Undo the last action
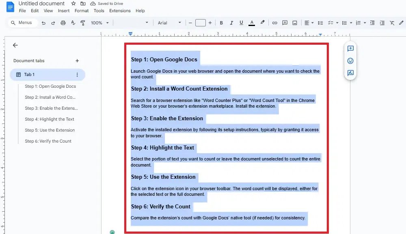406x234 pixels. tap(43, 23)
